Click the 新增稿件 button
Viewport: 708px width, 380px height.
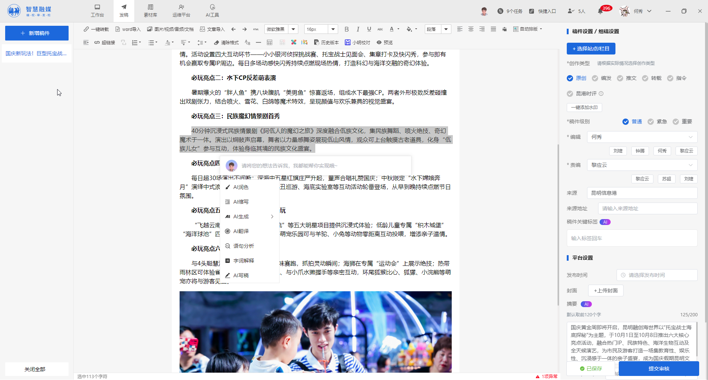tap(37, 33)
